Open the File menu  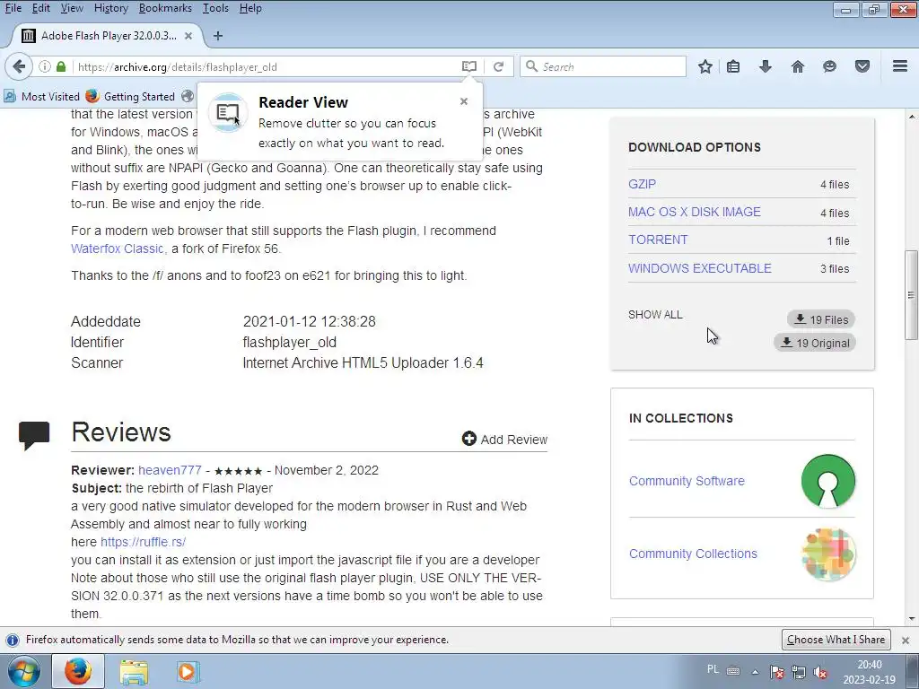click(x=13, y=8)
